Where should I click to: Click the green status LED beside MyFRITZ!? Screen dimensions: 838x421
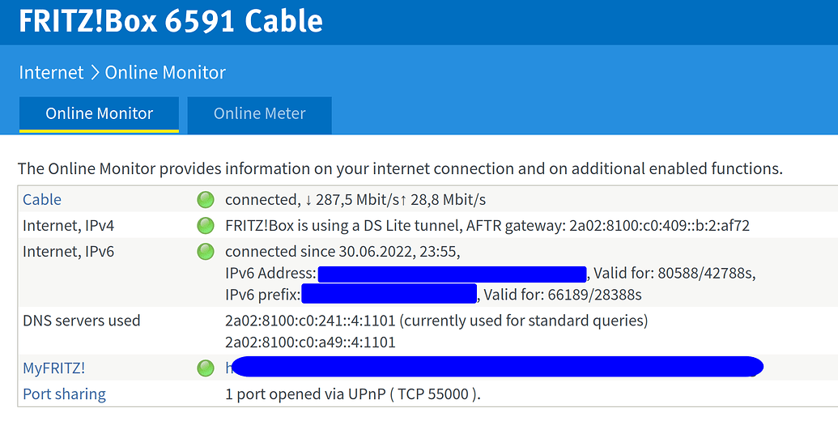pyautogui.click(x=206, y=368)
